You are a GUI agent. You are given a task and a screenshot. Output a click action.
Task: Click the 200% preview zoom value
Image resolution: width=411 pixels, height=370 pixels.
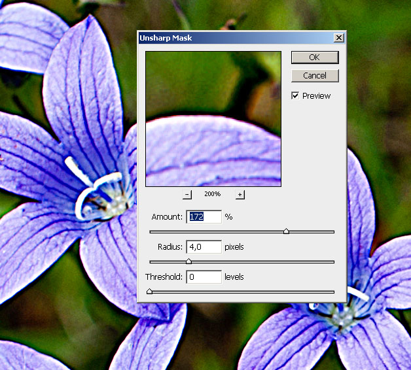(x=212, y=194)
